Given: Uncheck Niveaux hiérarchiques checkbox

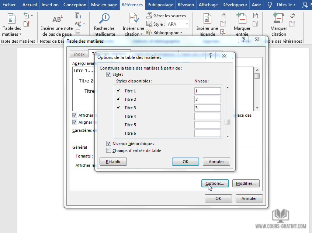Looking at the screenshot, I should coord(108,144).
